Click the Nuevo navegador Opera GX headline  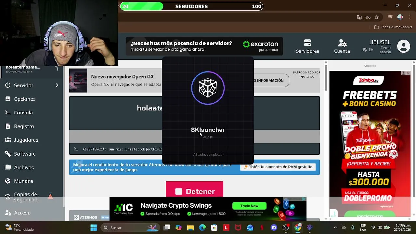(x=122, y=77)
